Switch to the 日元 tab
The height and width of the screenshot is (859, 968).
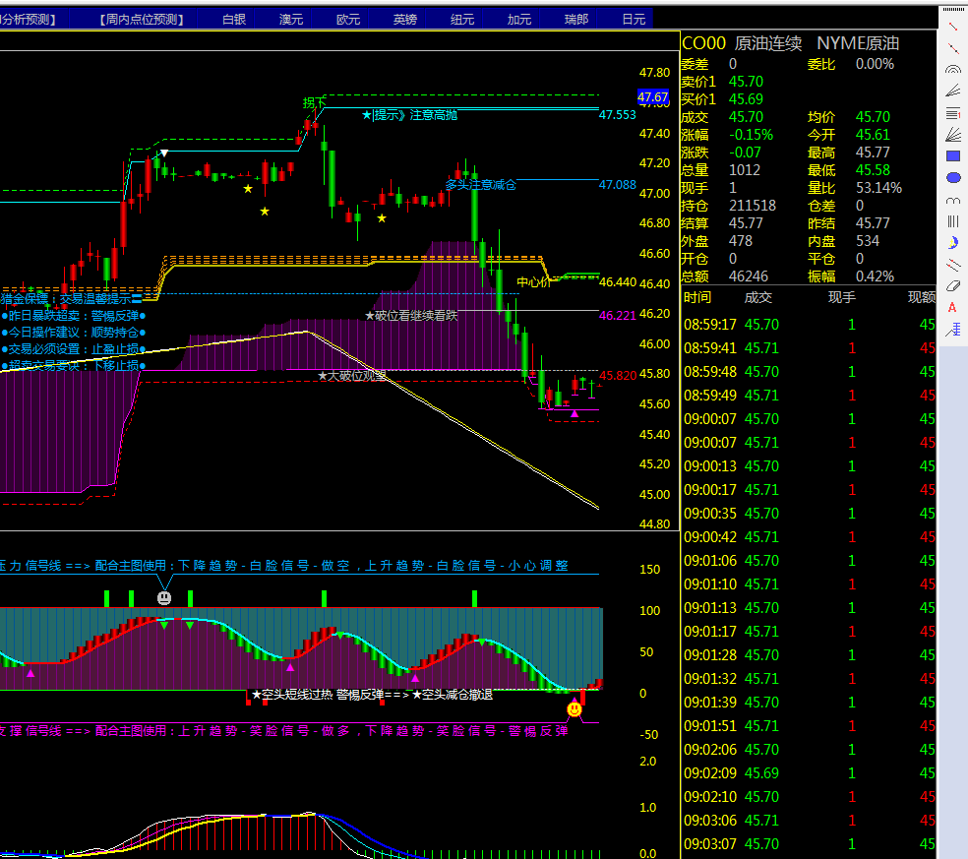634,19
